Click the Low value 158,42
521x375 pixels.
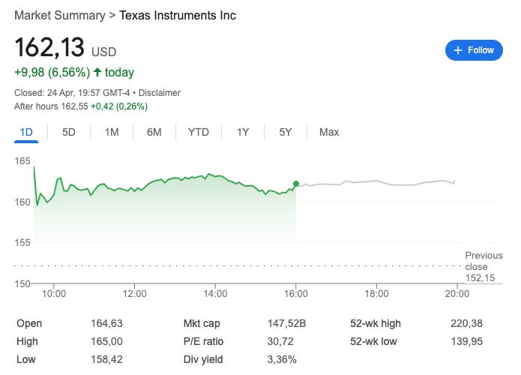[106, 359]
